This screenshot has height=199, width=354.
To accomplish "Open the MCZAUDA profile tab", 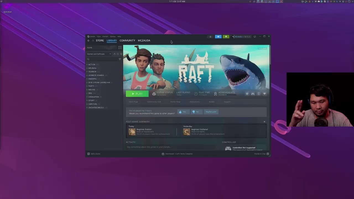I will click(144, 40).
